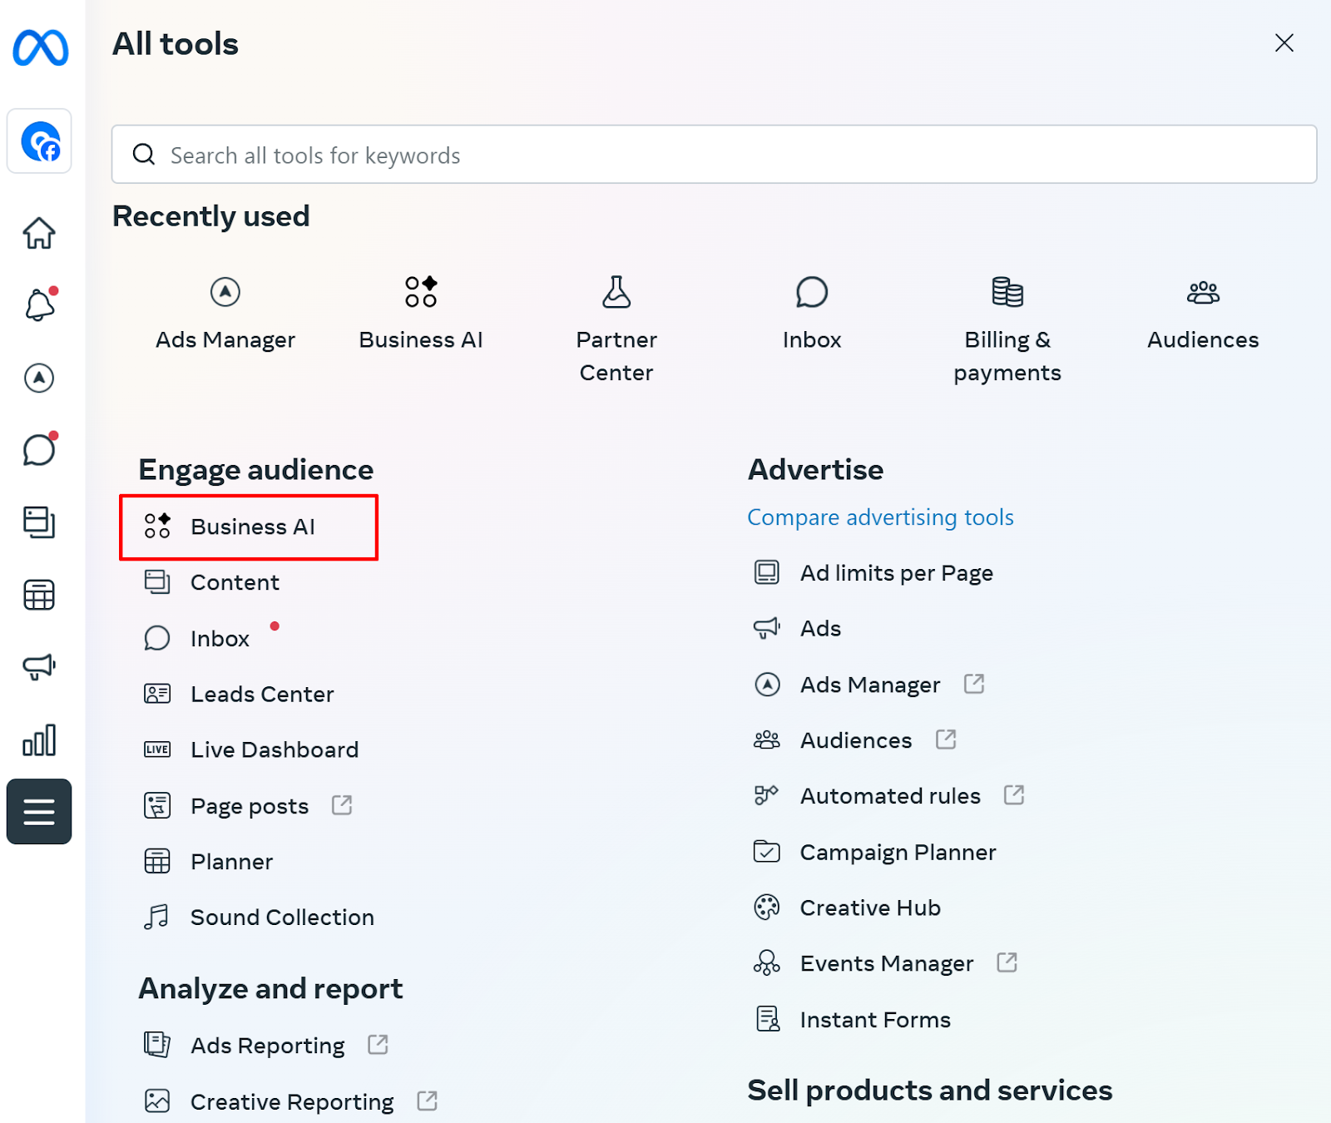Screen dimensions: 1331x1123
Task: Click external link icon beside Page posts
Action: (x=342, y=804)
